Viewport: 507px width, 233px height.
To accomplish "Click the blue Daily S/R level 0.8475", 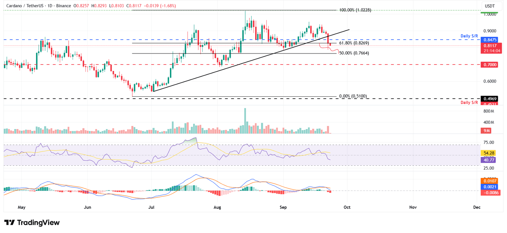I will [490, 40].
